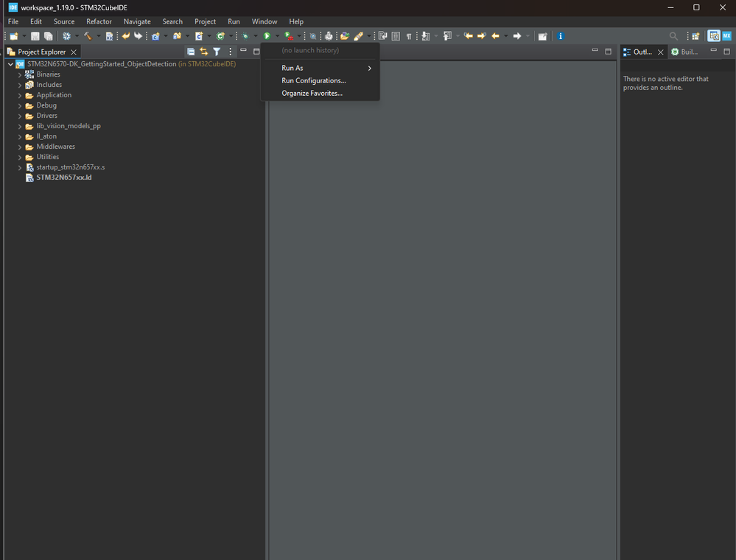Collapse the STM32N6570-DK project tree node
Viewport: 736px width, 560px height.
coord(10,64)
